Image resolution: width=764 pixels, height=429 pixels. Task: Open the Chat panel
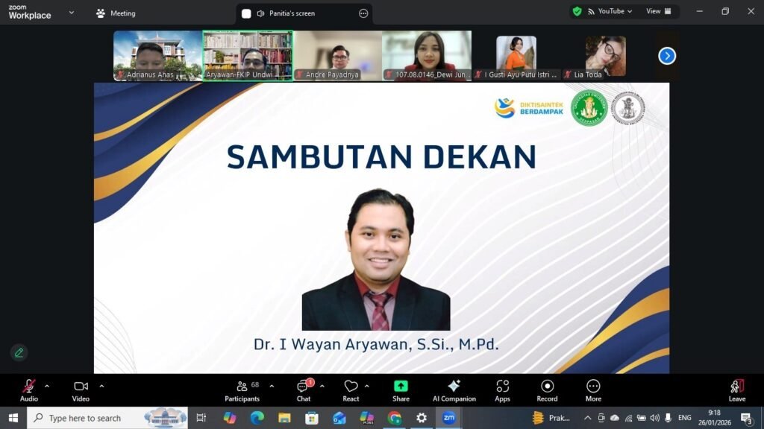tap(303, 390)
